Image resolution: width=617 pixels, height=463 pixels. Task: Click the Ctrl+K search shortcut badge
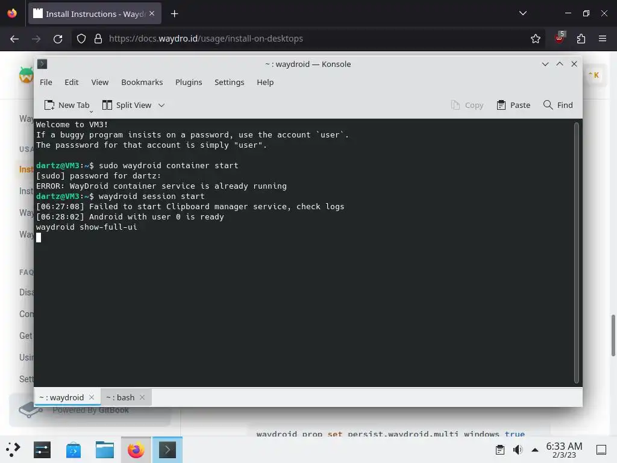[x=594, y=75]
